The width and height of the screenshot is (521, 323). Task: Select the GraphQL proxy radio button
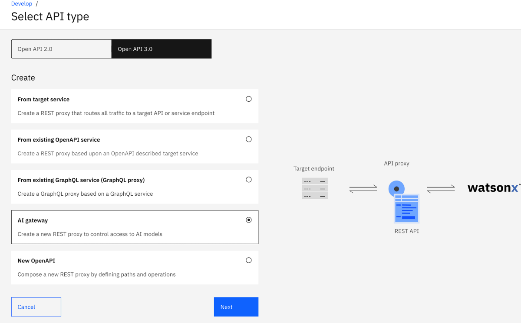click(x=249, y=180)
